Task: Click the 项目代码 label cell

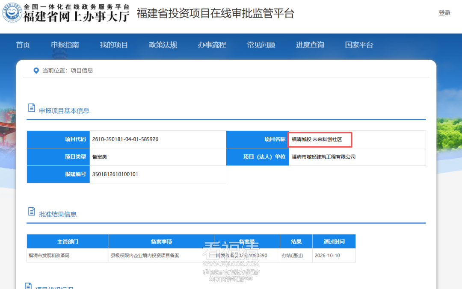Action: (58, 139)
